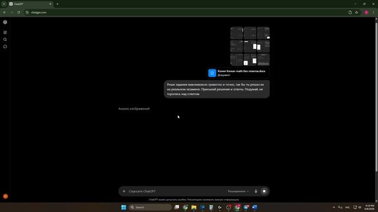Open the tab search dropdown arrow
This screenshot has height=212, width=378.
[x=4, y=4]
